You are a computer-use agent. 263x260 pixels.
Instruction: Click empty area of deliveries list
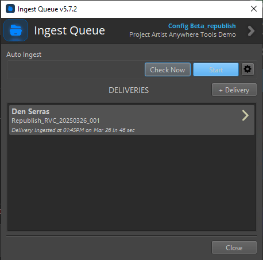click(131, 182)
